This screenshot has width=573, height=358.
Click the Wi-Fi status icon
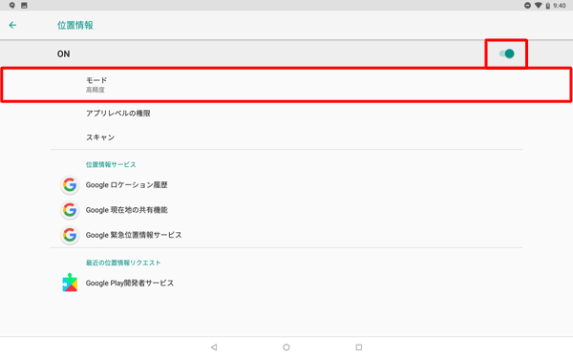[x=538, y=5]
